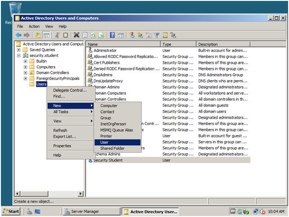
Task: Expand the Computers container
Action: (x=25, y=67)
